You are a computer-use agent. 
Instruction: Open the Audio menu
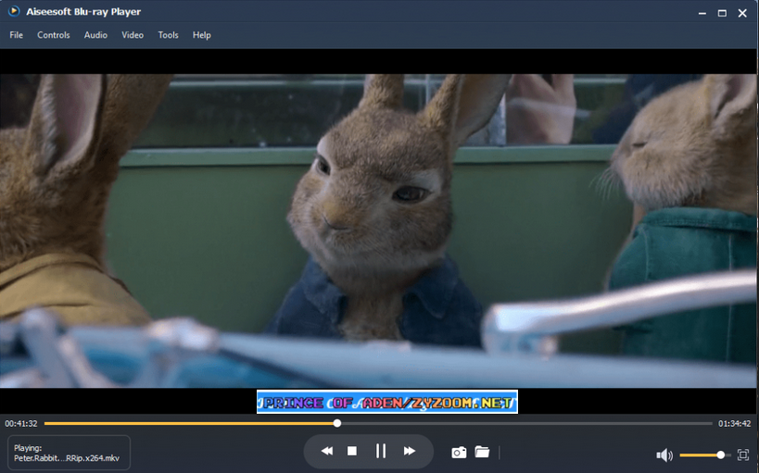(x=95, y=35)
